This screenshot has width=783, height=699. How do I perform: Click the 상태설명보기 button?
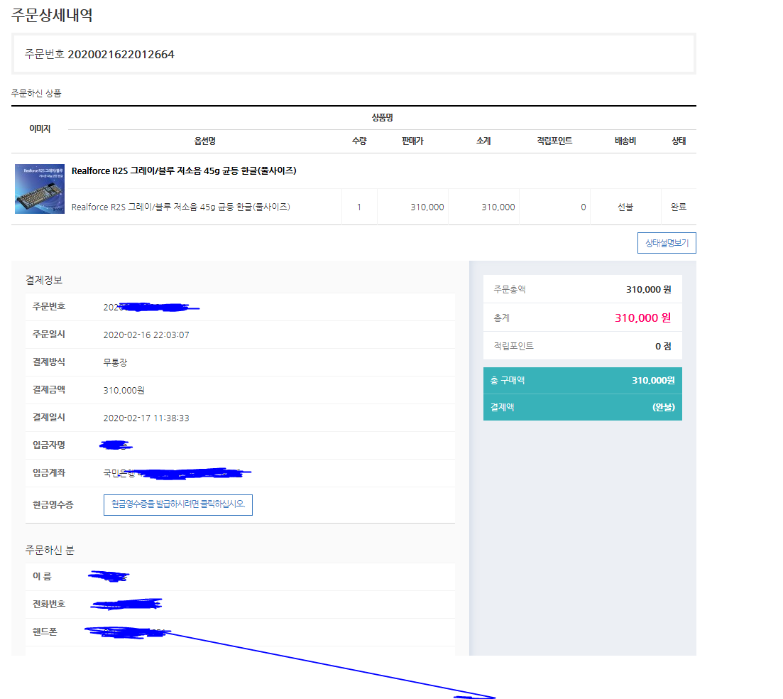point(667,243)
